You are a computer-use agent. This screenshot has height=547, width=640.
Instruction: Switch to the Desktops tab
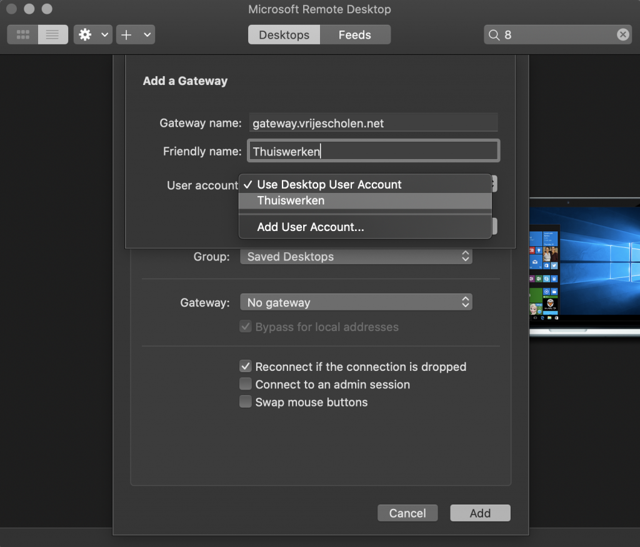[284, 35]
